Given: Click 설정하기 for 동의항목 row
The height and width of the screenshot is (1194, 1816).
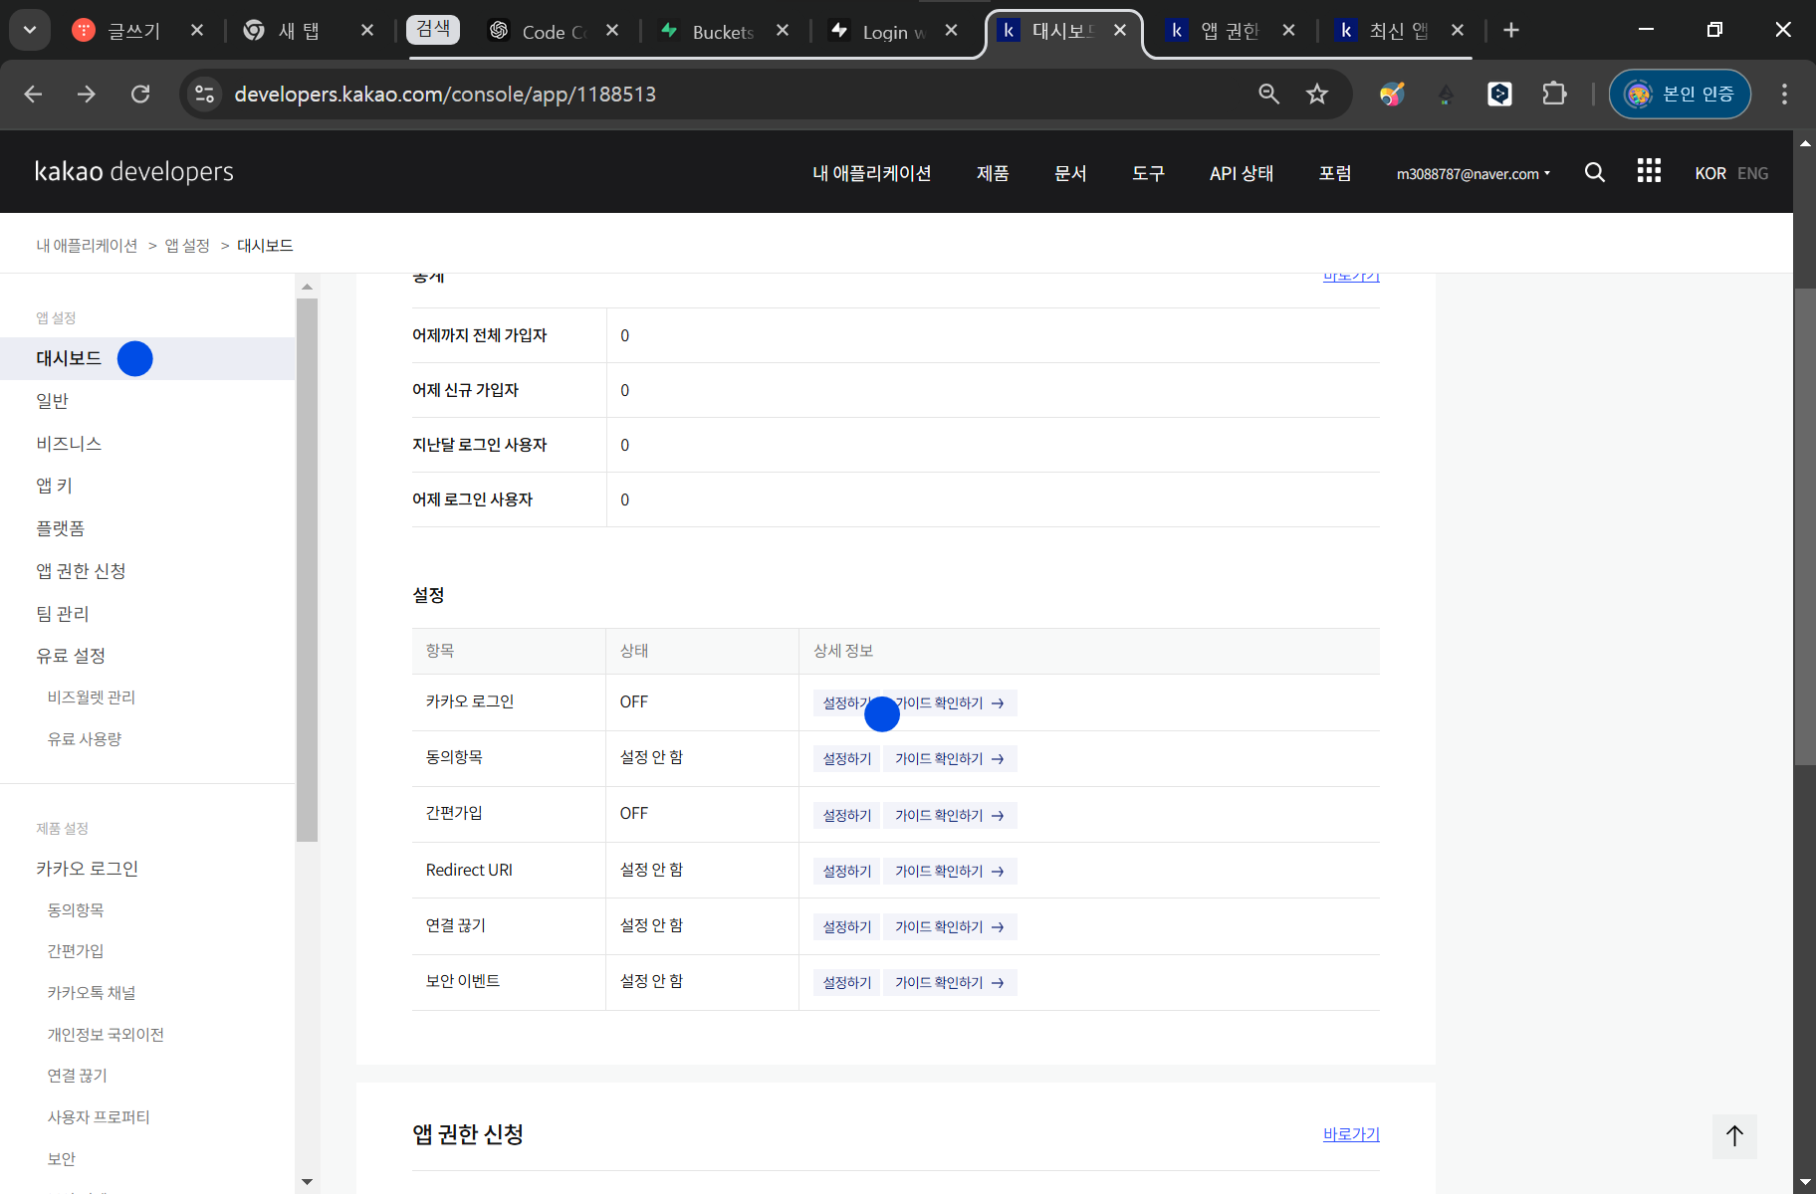Looking at the screenshot, I should coord(847,759).
